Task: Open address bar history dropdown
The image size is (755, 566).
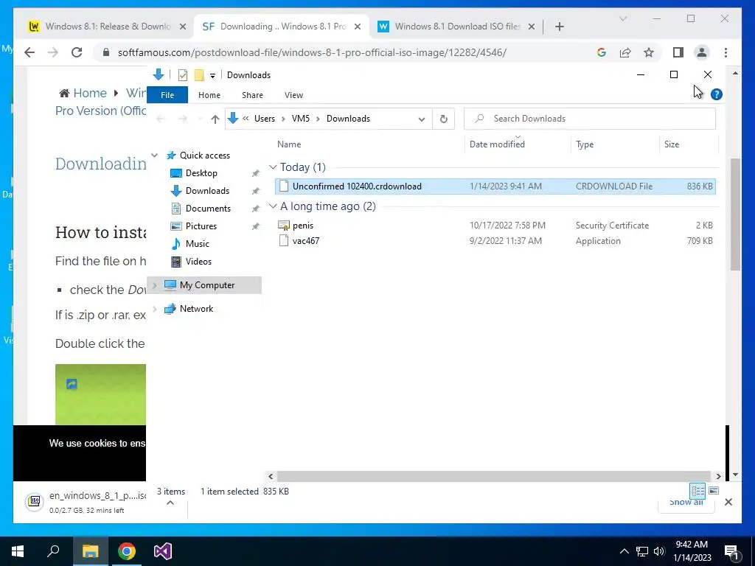Action: 421,119
